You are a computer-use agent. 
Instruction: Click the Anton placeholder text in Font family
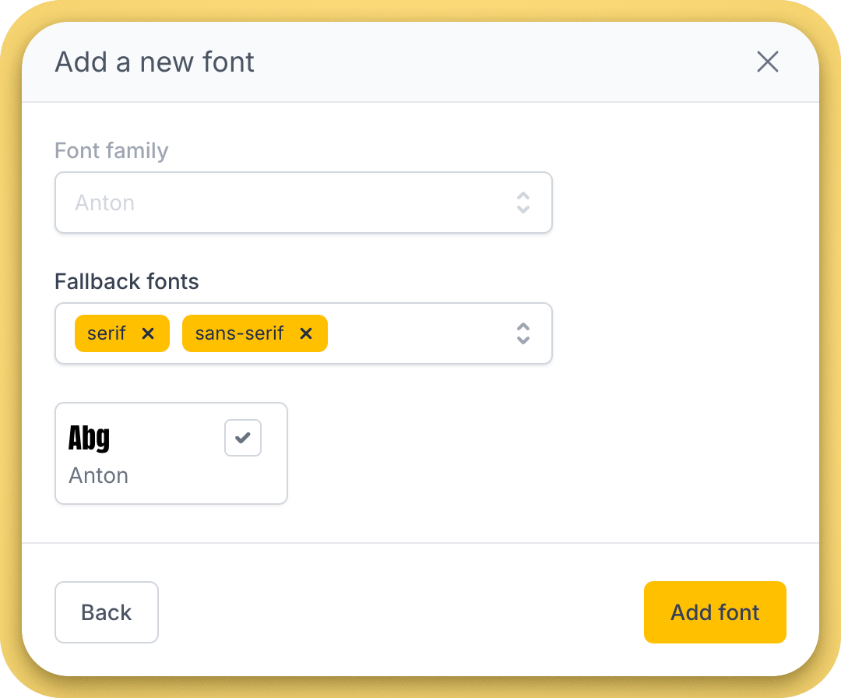click(x=105, y=203)
